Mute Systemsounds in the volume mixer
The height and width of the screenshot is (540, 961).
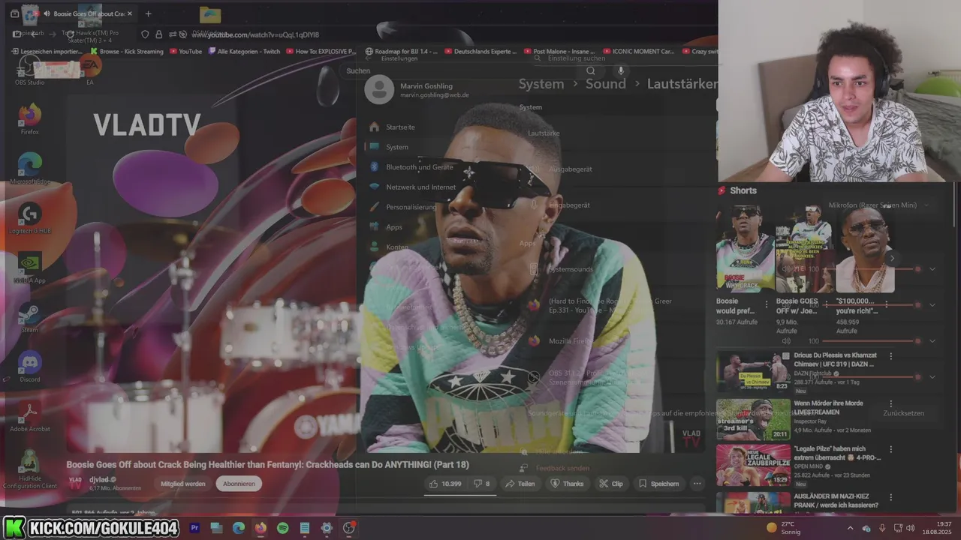point(786,268)
